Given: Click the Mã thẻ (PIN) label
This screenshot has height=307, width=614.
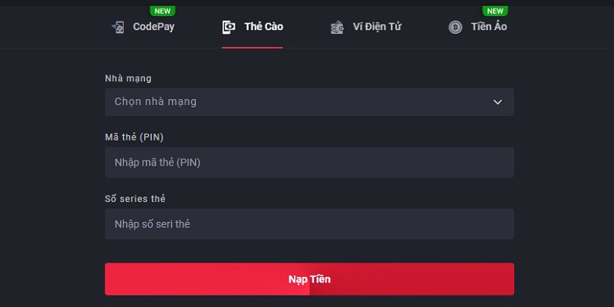Looking at the screenshot, I should (x=134, y=137).
